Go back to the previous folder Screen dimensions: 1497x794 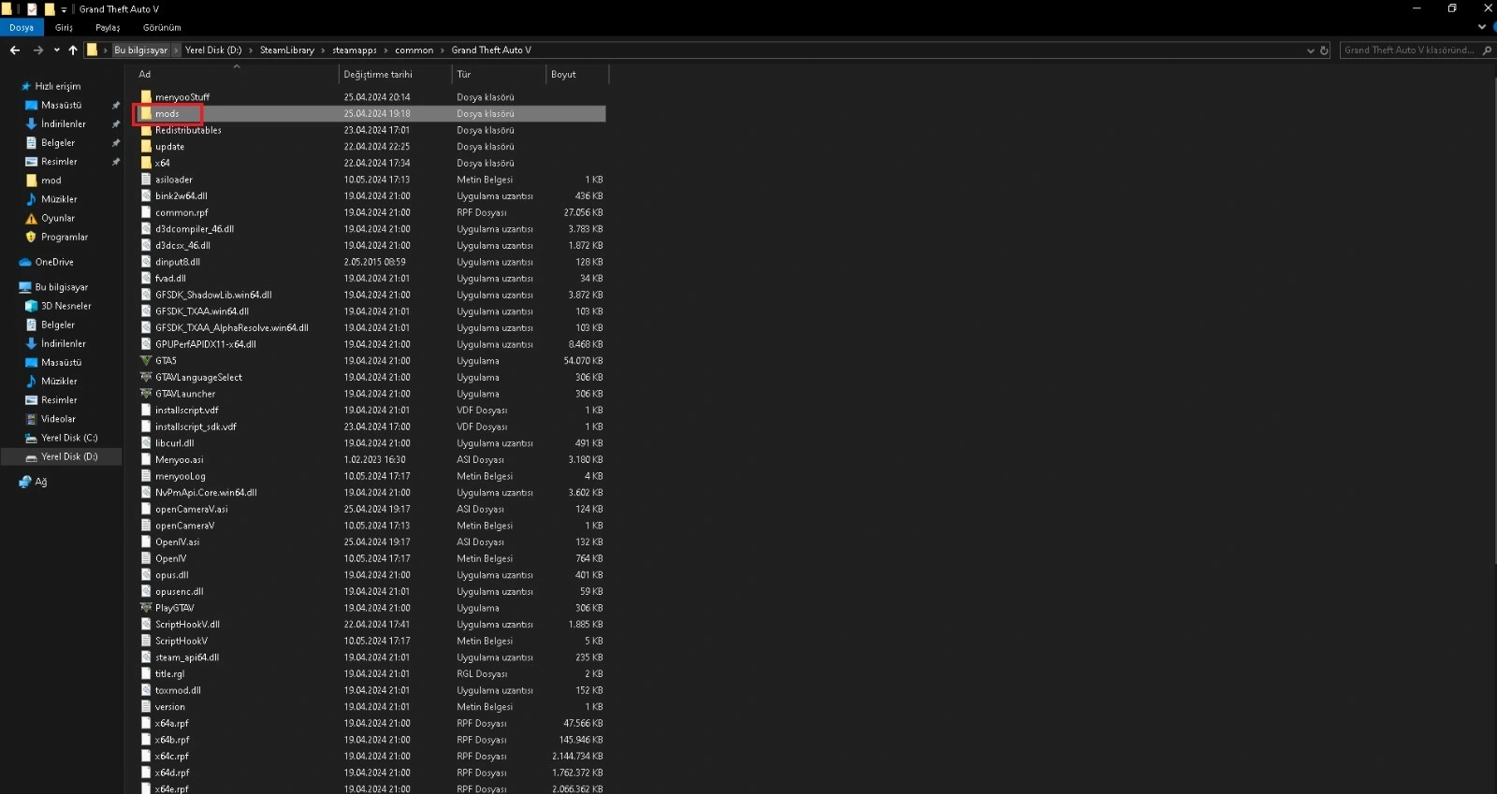[15, 51]
